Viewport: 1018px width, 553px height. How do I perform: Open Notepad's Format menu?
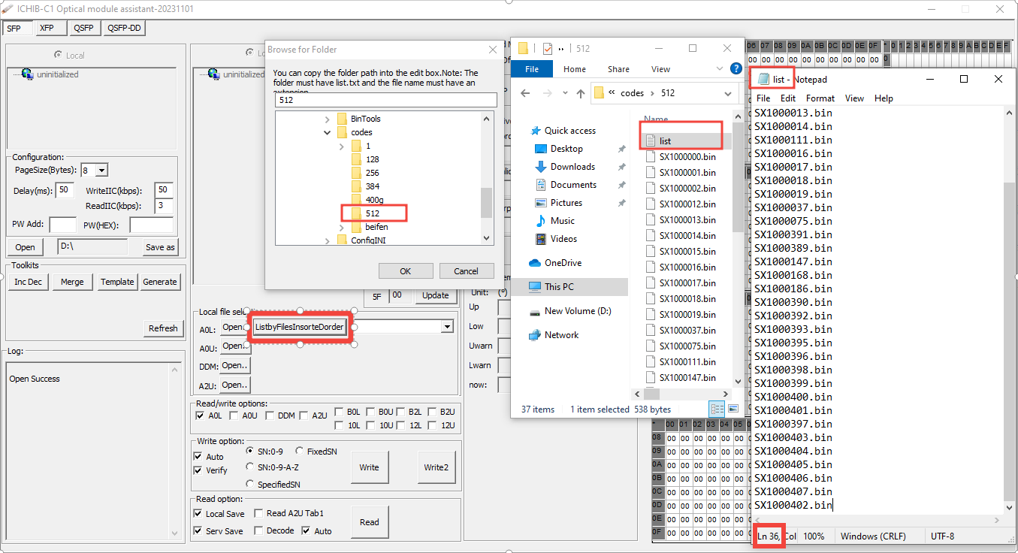coord(820,98)
